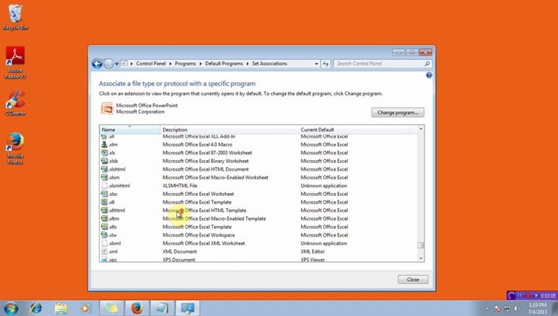Expand the arrow after Programs breadcrumb
558x316 pixels.
tap(200, 64)
